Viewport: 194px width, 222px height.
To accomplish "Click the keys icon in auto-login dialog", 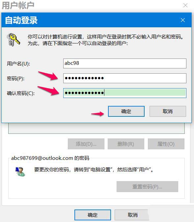I will coord(13,40).
